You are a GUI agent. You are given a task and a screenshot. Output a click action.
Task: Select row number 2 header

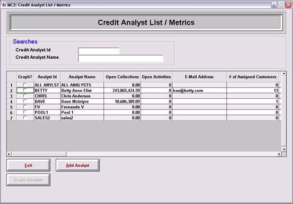tap(12, 91)
